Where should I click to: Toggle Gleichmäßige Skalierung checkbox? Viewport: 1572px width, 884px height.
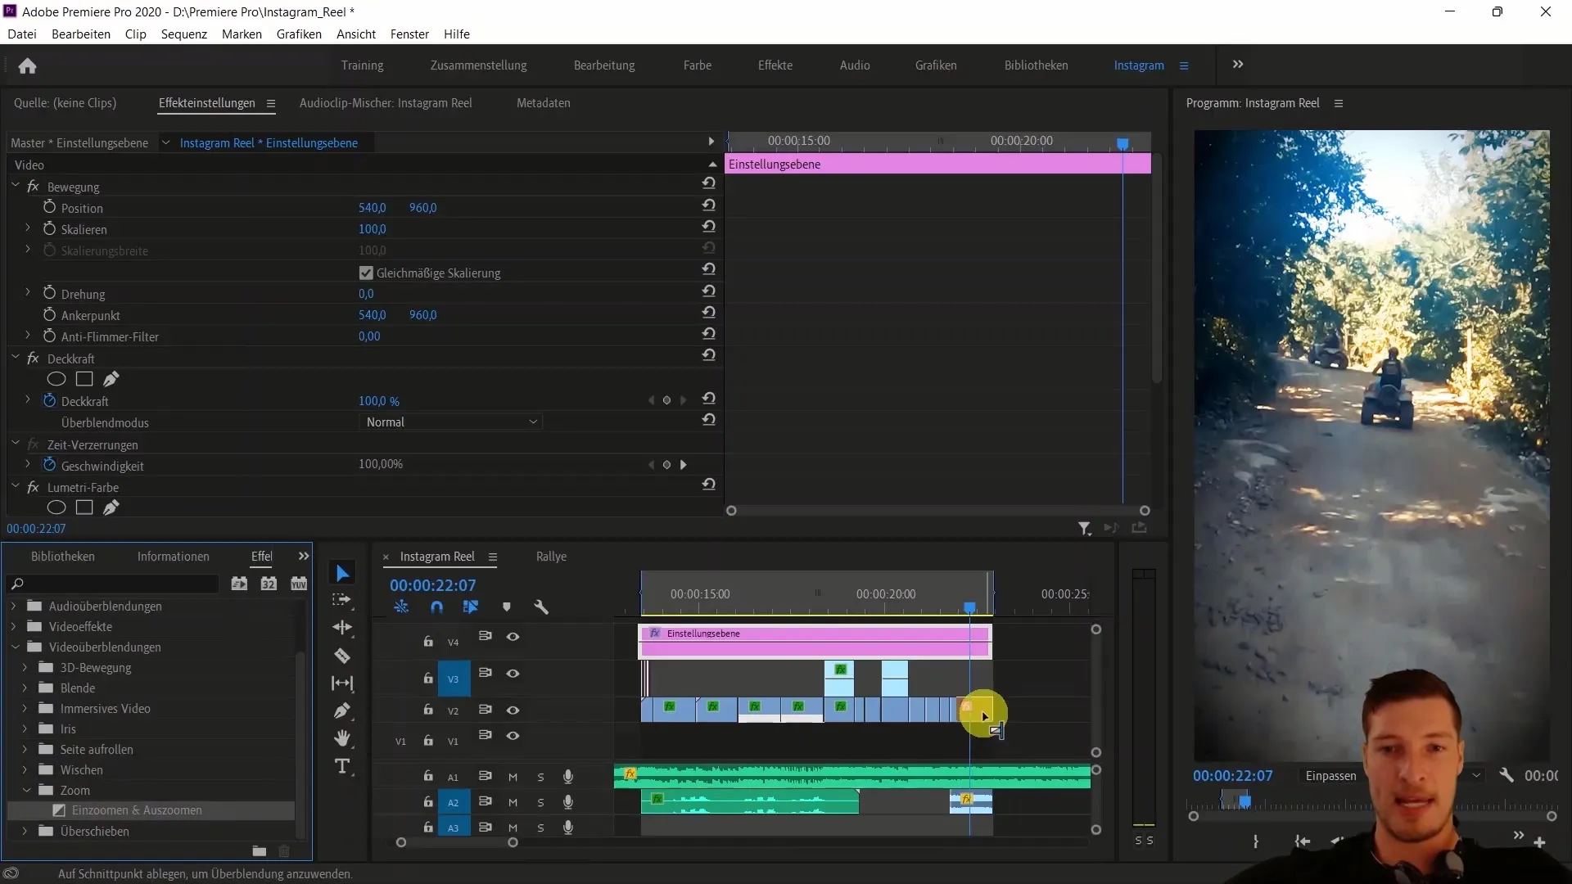[x=366, y=273]
